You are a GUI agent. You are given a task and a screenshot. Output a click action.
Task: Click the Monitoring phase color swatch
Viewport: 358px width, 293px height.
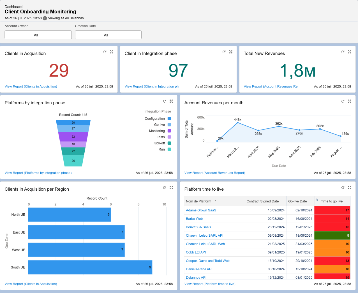(x=169, y=131)
